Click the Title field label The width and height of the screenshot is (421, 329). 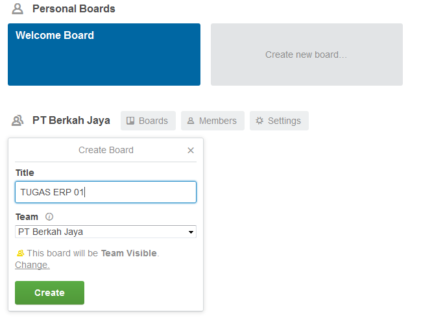[25, 173]
